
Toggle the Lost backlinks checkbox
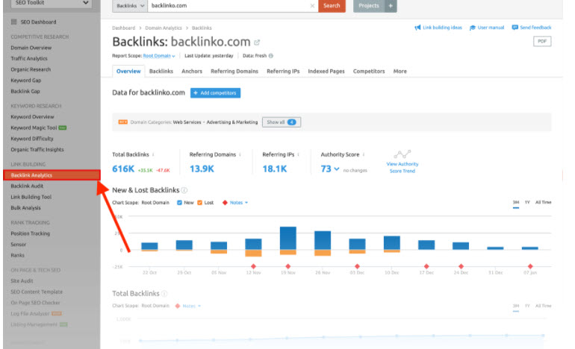[200, 203]
